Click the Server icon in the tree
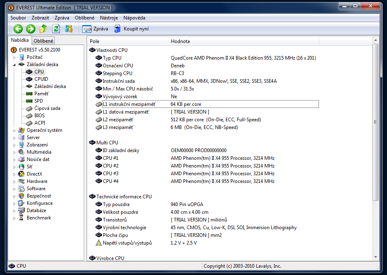387x275 pixels. coord(22,137)
